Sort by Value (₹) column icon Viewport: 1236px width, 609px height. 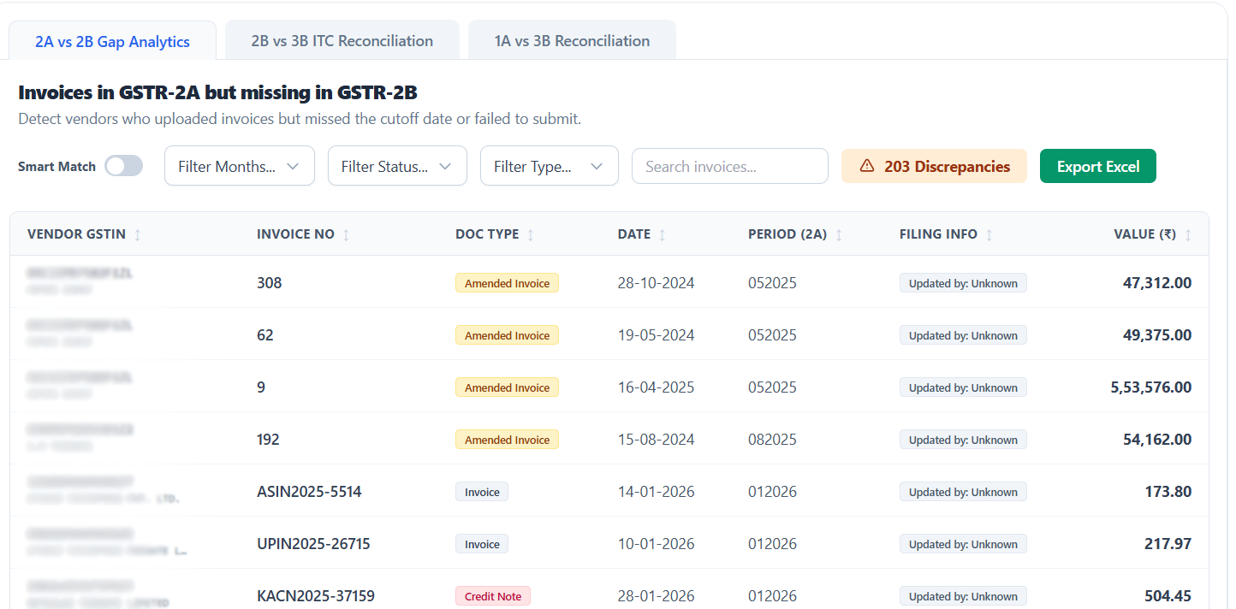[1187, 235]
